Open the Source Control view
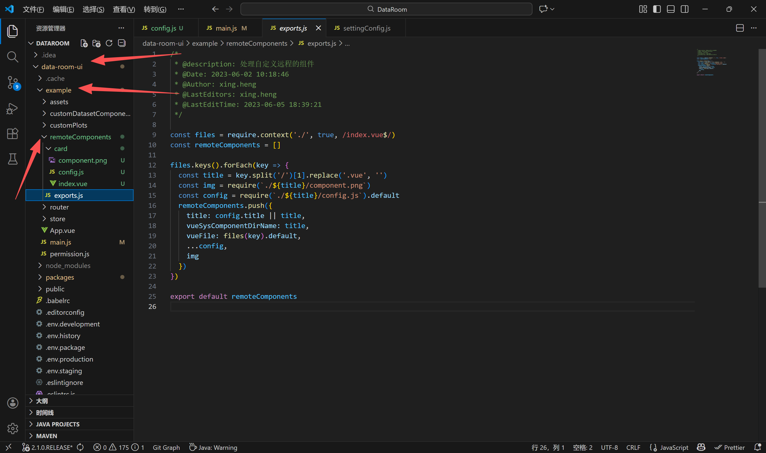 pos(12,82)
